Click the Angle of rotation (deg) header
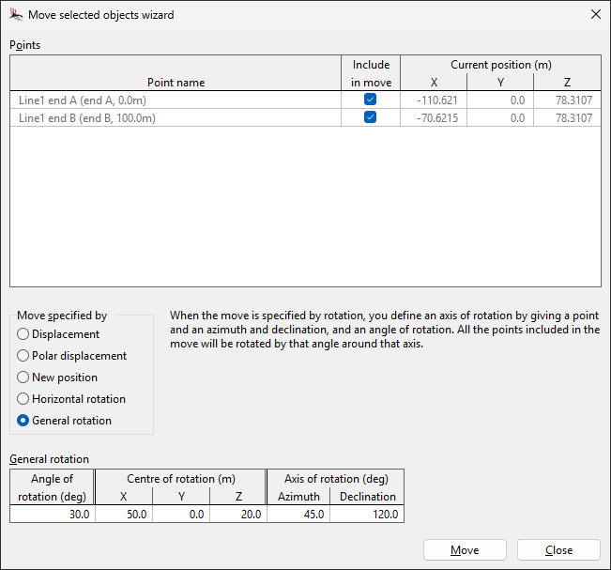Image resolution: width=611 pixels, height=570 pixels. (x=53, y=487)
